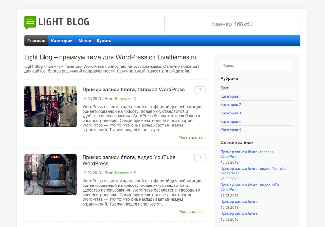Click Категория 2 link under YouTube post
The image size is (325, 227).
[125, 173]
